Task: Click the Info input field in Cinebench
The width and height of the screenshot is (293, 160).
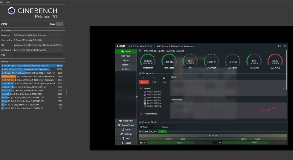Action: (x=38, y=55)
